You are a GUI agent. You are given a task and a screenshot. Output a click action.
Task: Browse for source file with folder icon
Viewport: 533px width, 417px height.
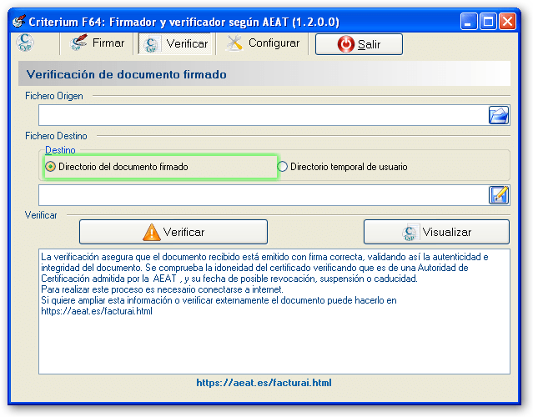(499, 115)
